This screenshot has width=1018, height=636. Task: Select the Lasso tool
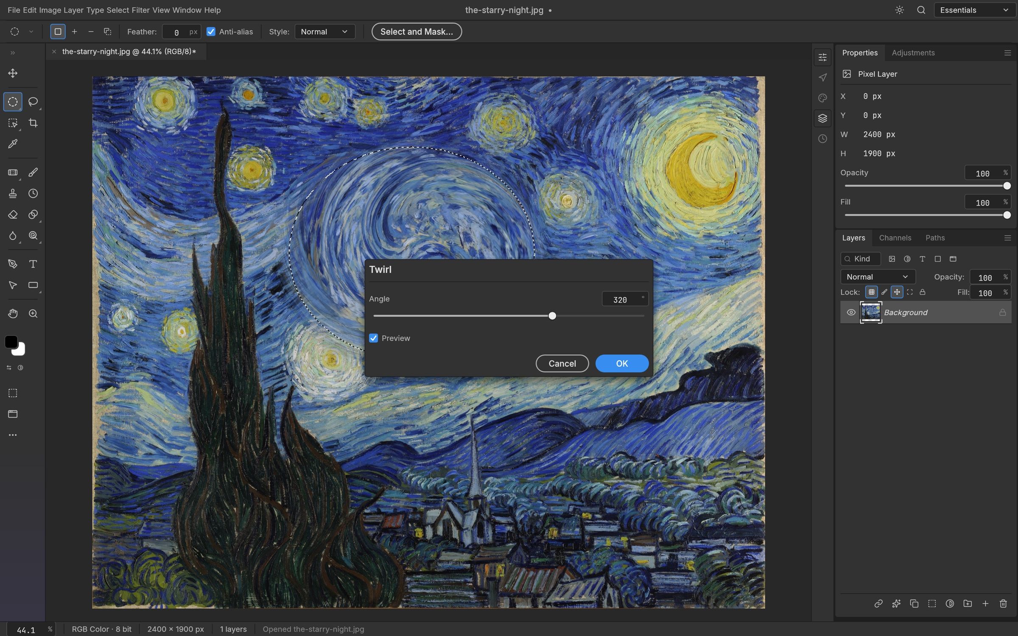point(33,102)
